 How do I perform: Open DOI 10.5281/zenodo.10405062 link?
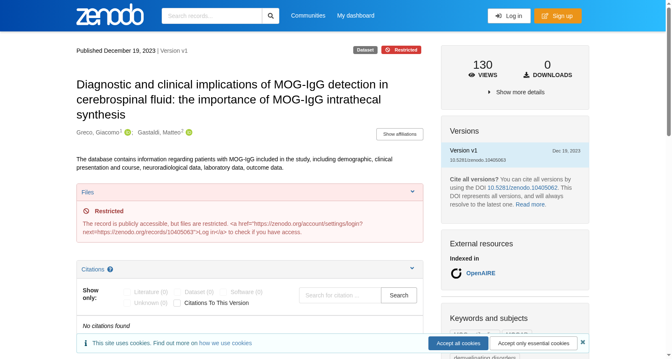(x=522, y=188)
